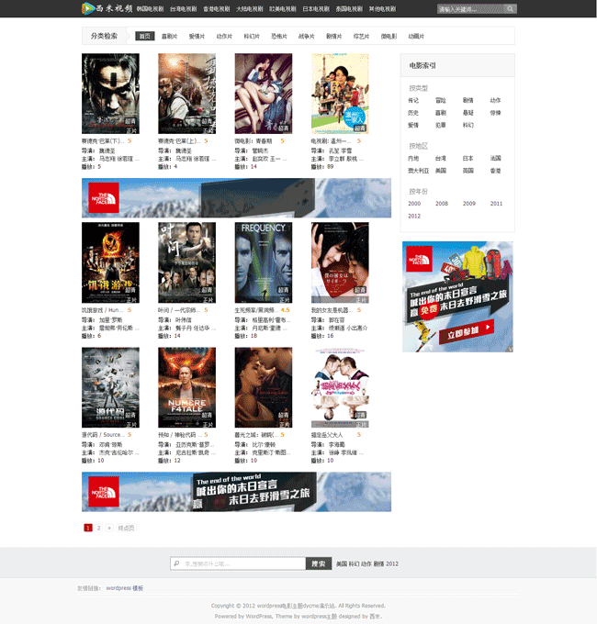
Task: Select the 科幻片 category tab
Action: pyautogui.click(x=252, y=36)
